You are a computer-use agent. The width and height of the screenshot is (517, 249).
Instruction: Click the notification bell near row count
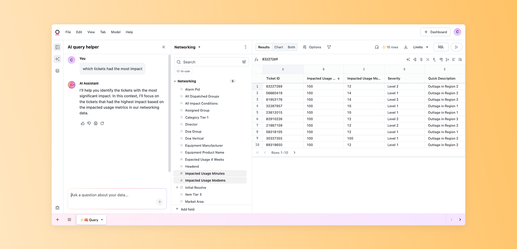[377, 47]
